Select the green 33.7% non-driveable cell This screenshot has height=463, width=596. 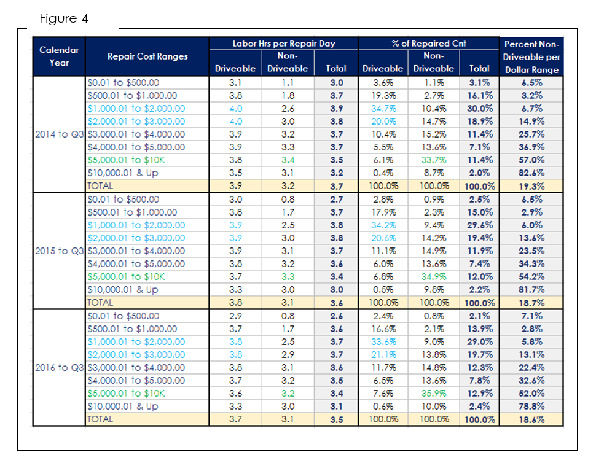433,160
